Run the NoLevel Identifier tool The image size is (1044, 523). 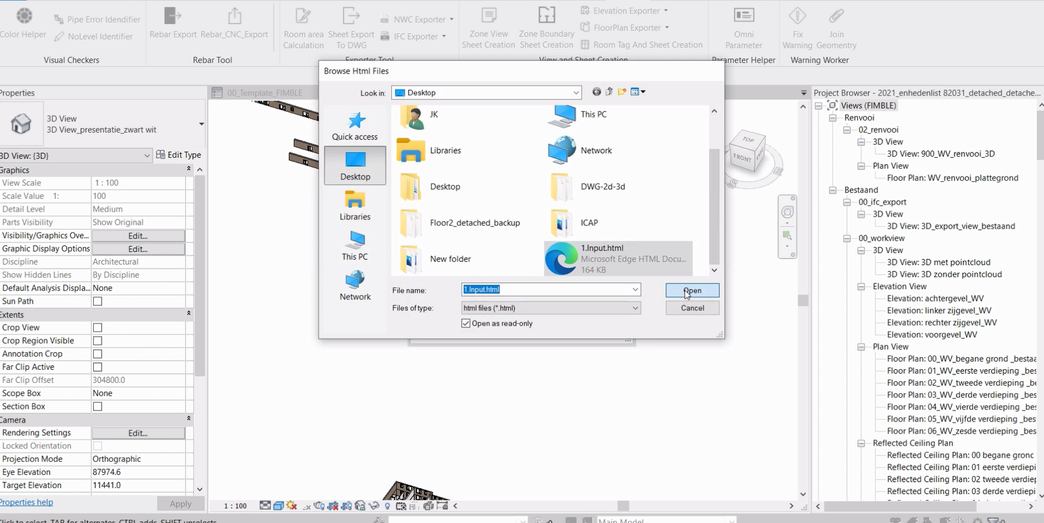point(94,37)
